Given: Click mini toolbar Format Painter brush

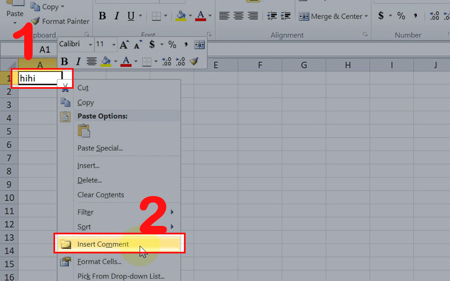Looking at the screenshot, I should pos(194,61).
